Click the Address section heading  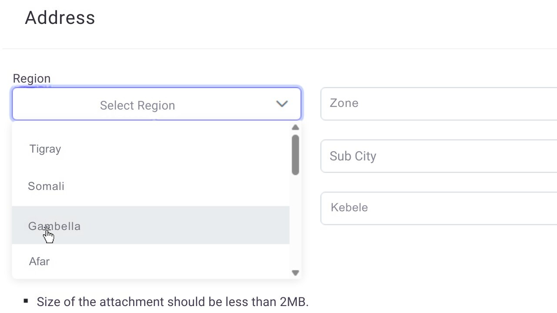60,18
